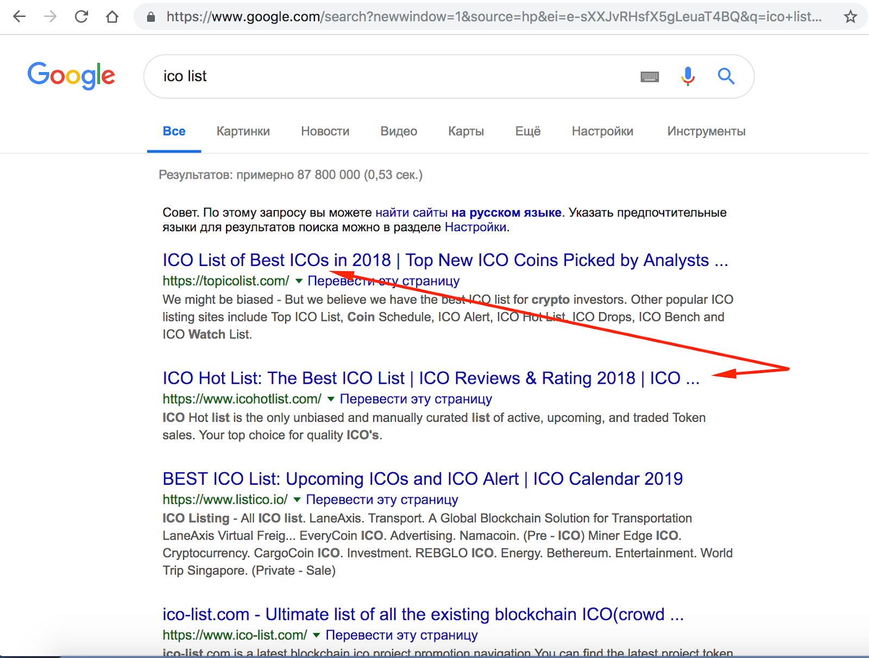Switch to the Новости tab
This screenshot has width=869, height=658.
325,131
